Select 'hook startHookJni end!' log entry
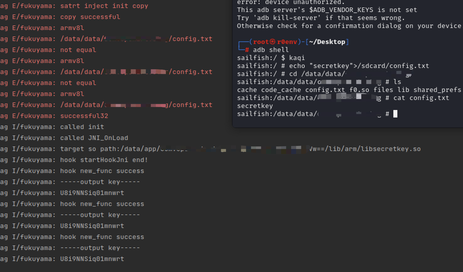The height and width of the screenshot is (272, 463). [104, 160]
